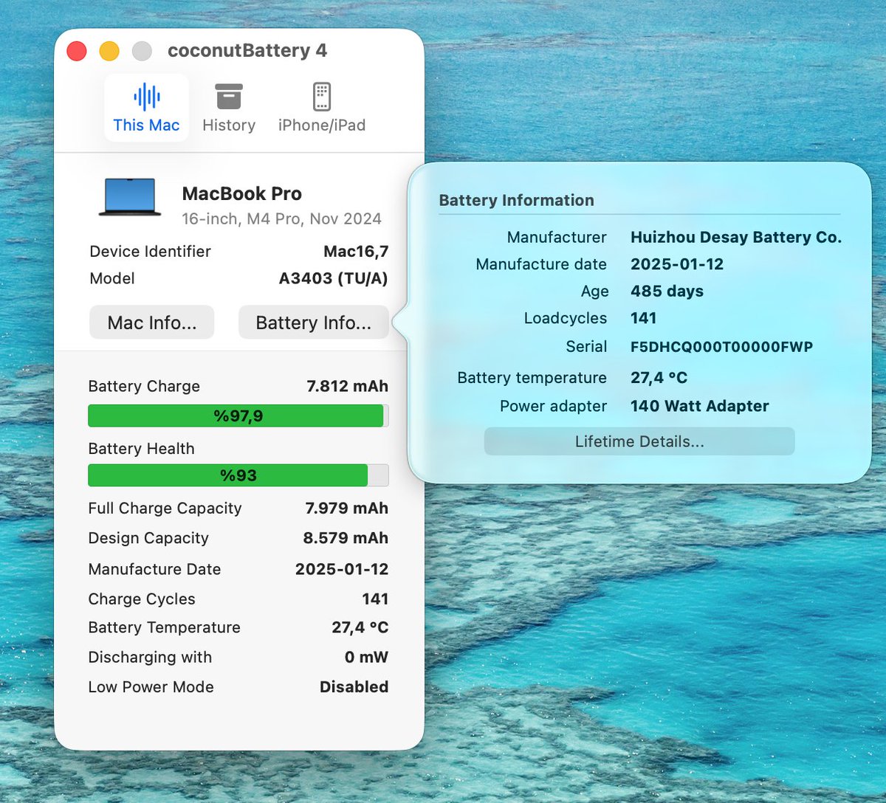This screenshot has height=803, width=886.
Task: Select the This Mac waveform icon
Action: pyautogui.click(x=146, y=97)
